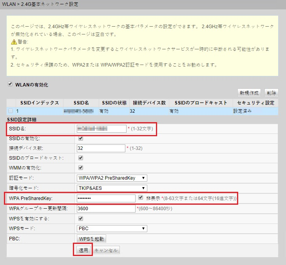The image size is (286, 265).
Task: Click the WLAN breadcrumb title text
Action: click(x=40, y=4)
